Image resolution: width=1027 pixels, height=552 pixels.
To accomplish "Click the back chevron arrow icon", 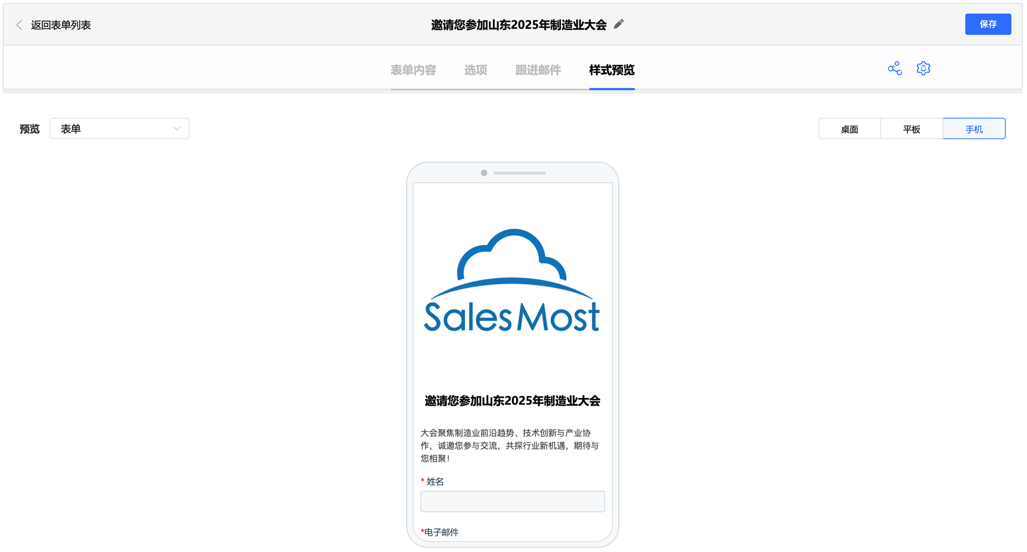I will (20, 25).
